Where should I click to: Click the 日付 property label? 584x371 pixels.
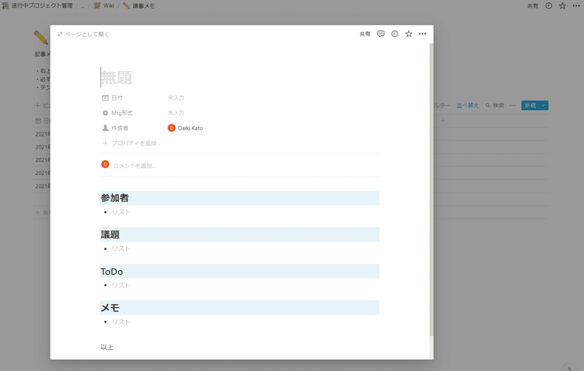(112, 98)
